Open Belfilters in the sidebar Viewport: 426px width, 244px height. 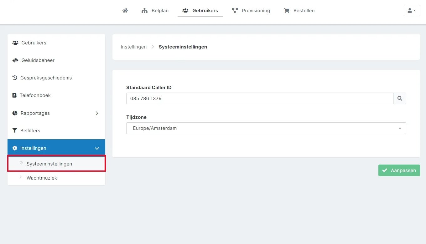click(x=56, y=130)
